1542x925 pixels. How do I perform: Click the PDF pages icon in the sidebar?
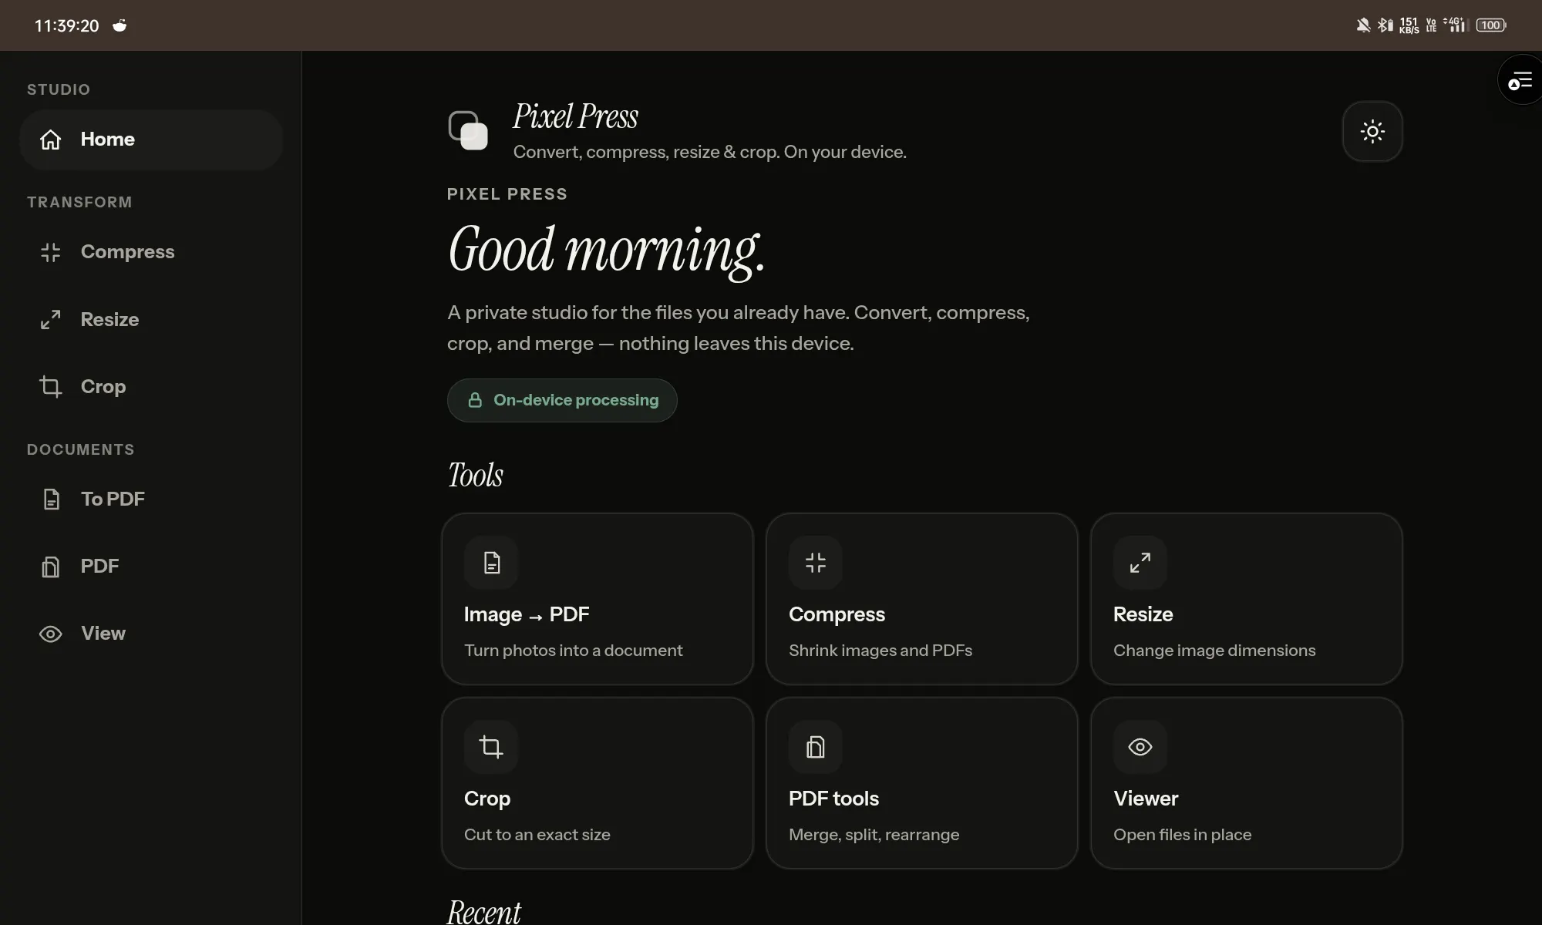pos(51,567)
